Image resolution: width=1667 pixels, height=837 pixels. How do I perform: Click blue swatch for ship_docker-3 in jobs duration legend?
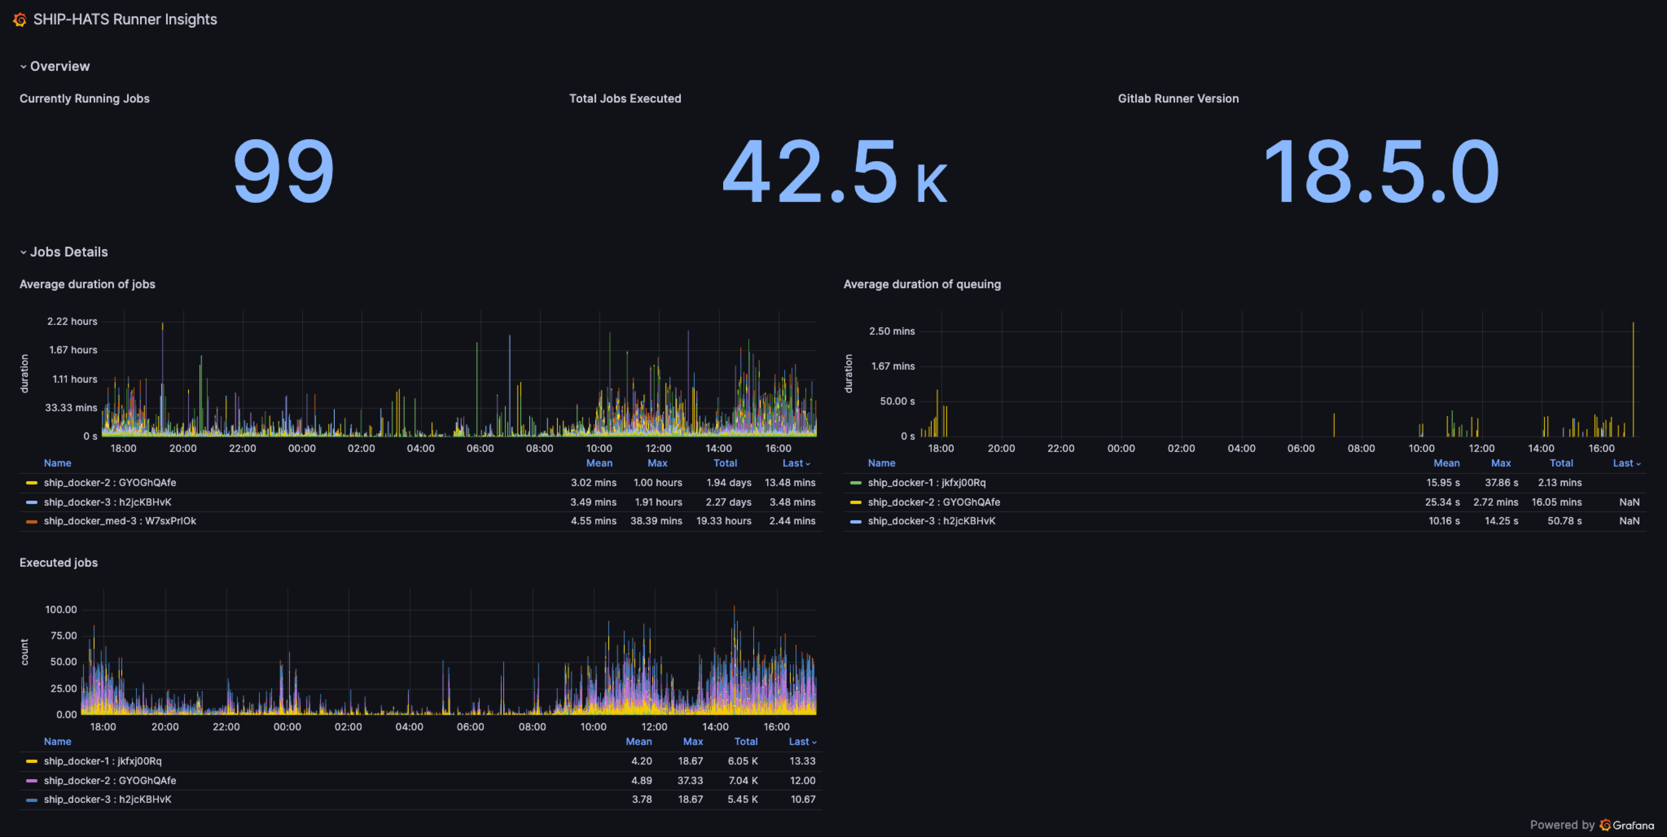(32, 502)
